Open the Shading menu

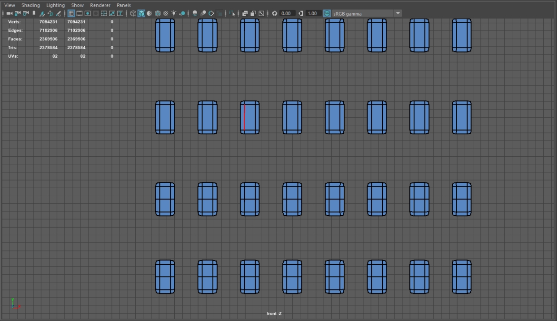pos(30,5)
